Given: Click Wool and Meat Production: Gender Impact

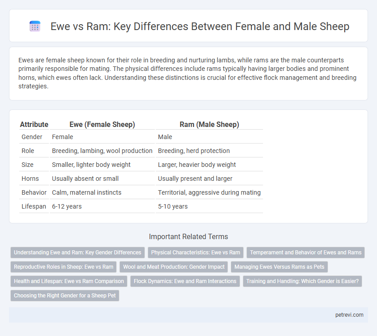Looking at the screenshot, I should (x=174, y=267).
